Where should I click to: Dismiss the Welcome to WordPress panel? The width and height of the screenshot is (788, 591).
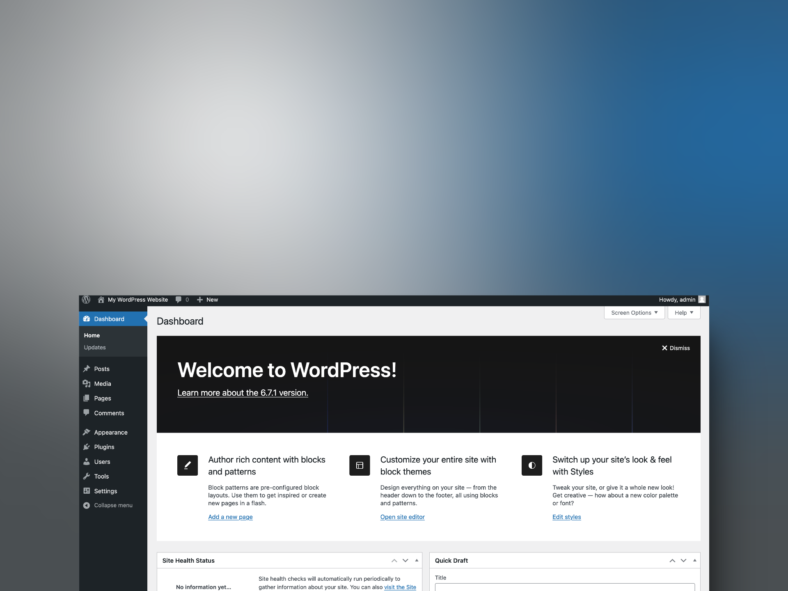coord(676,348)
